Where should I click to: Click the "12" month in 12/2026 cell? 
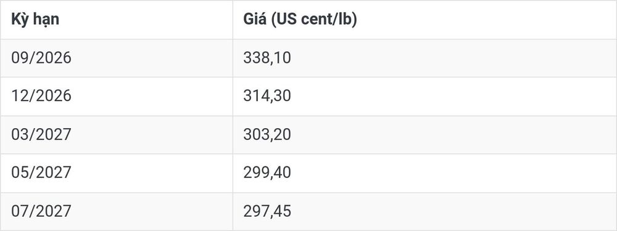pyautogui.click(x=20, y=96)
